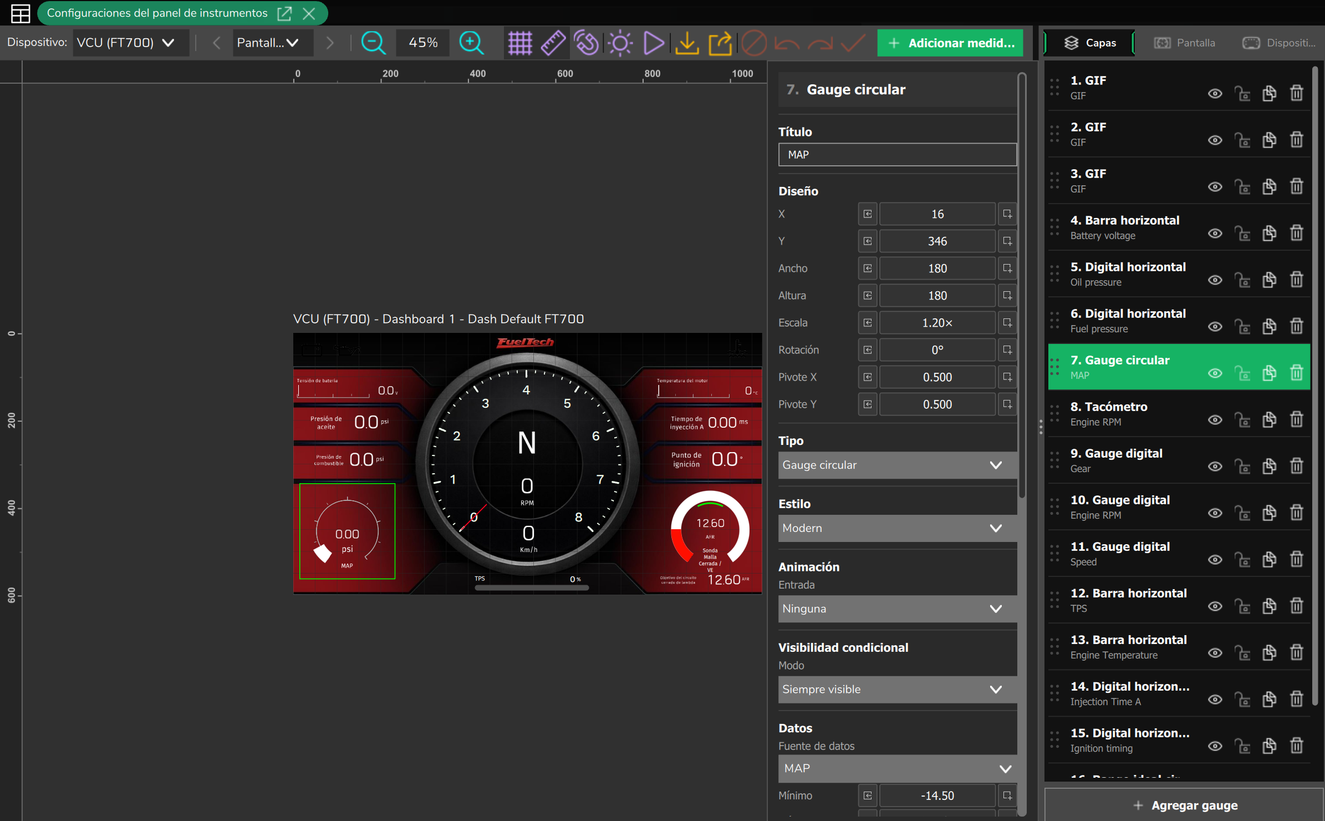Click the redo arrow icon
This screenshot has width=1325, height=821.
click(x=821, y=43)
